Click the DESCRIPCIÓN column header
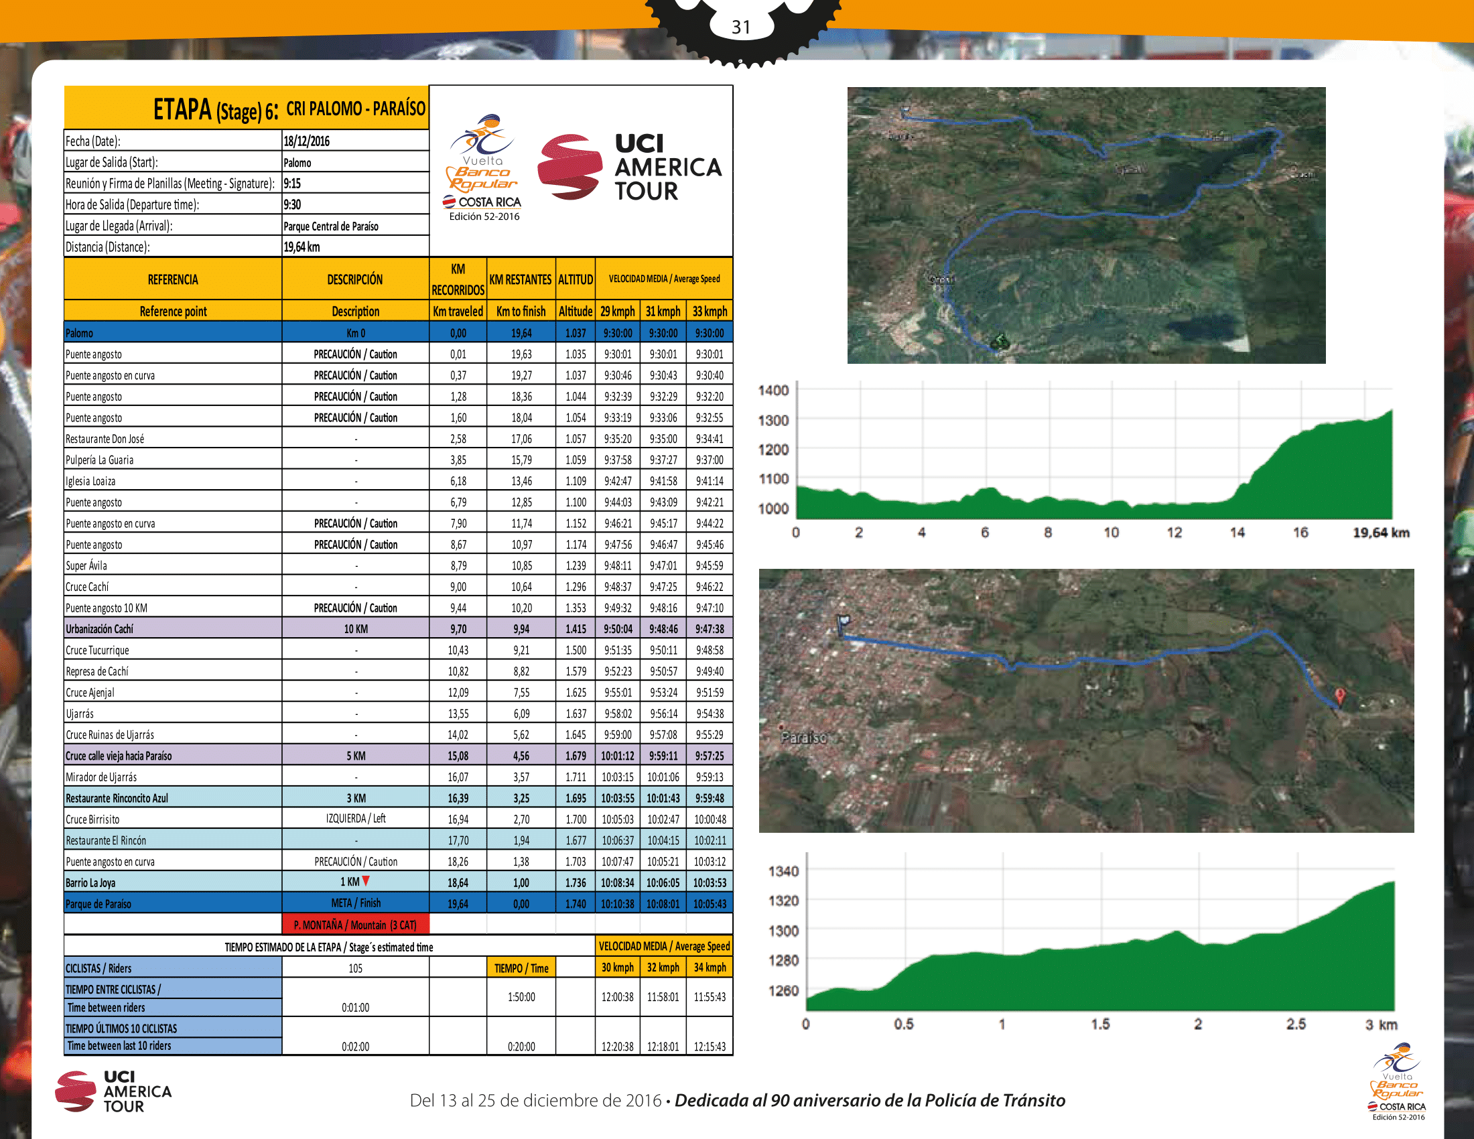This screenshot has height=1139, width=1474. click(355, 279)
